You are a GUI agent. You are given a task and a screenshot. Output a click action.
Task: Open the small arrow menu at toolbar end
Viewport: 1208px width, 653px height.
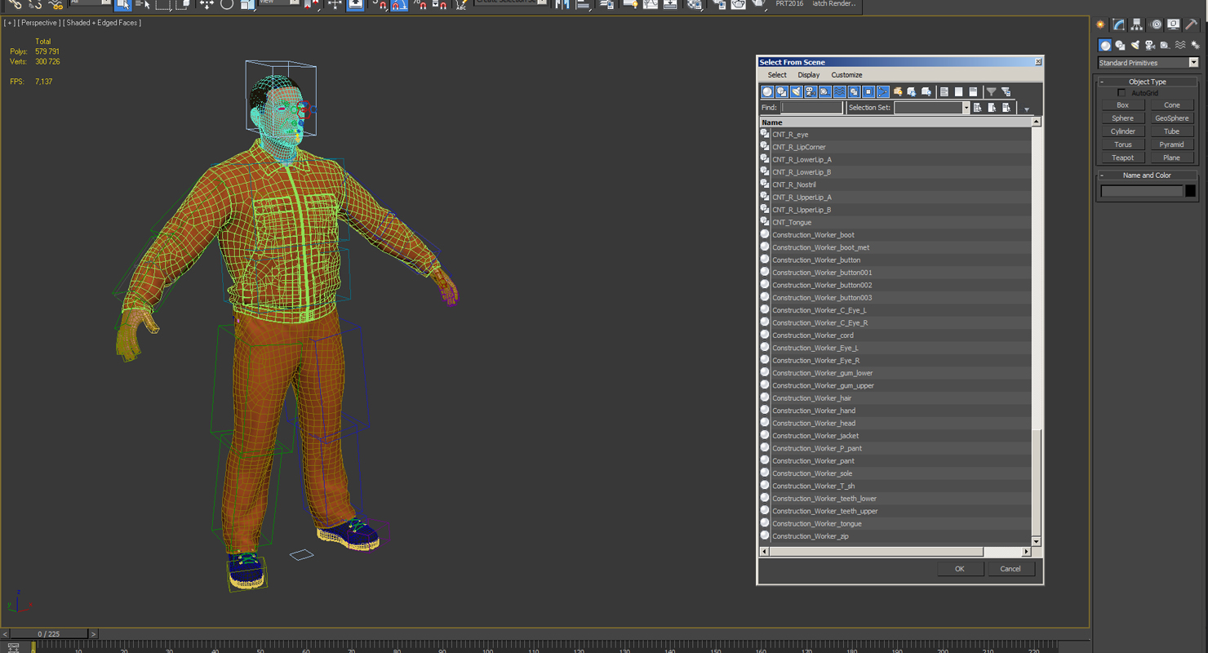pos(1027,109)
